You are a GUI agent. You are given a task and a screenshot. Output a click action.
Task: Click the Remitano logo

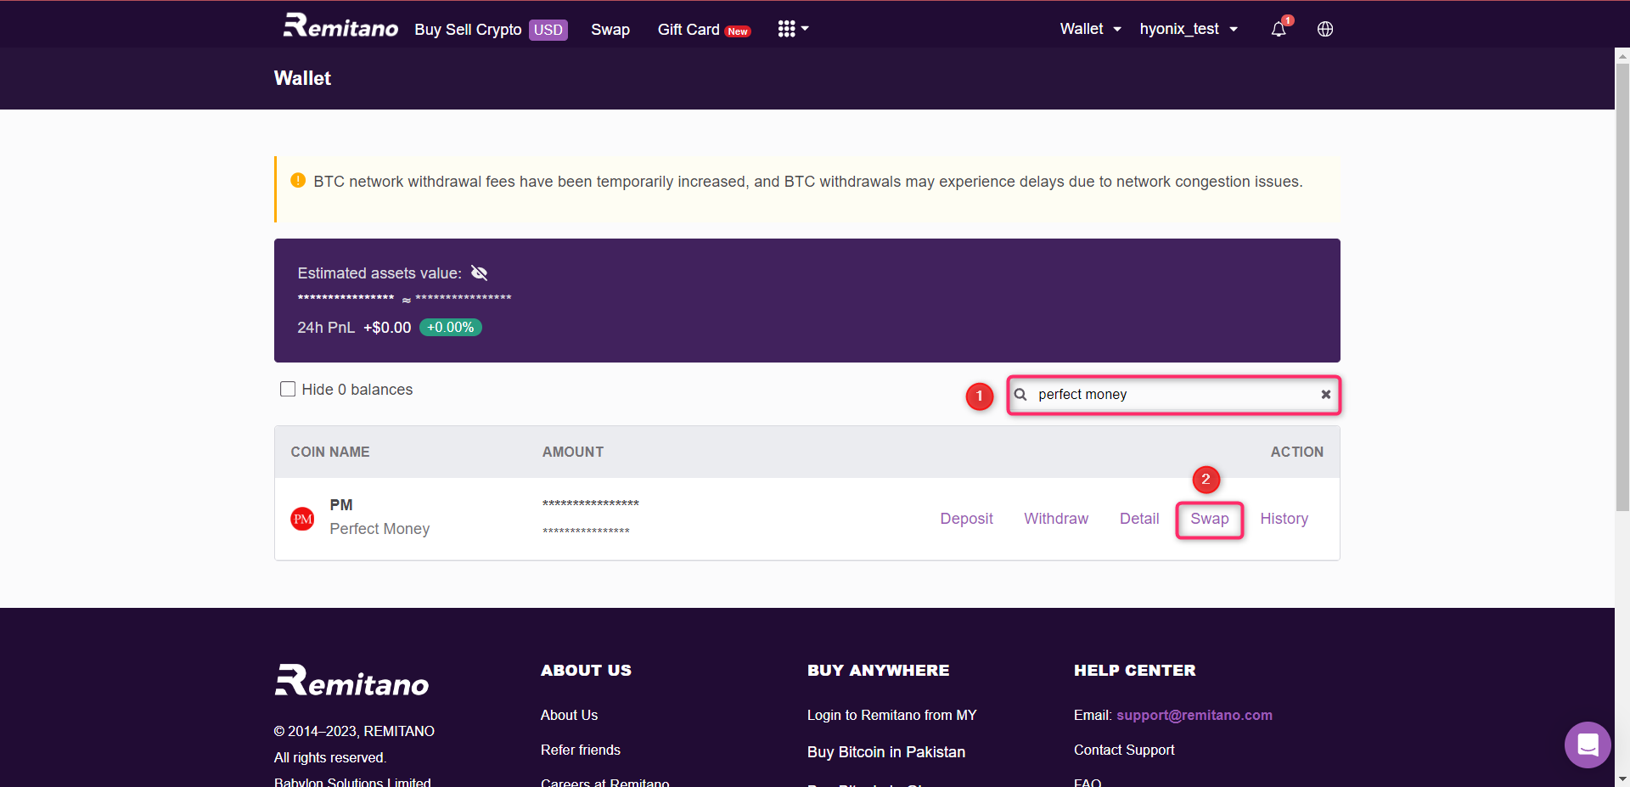(x=340, y=25)
